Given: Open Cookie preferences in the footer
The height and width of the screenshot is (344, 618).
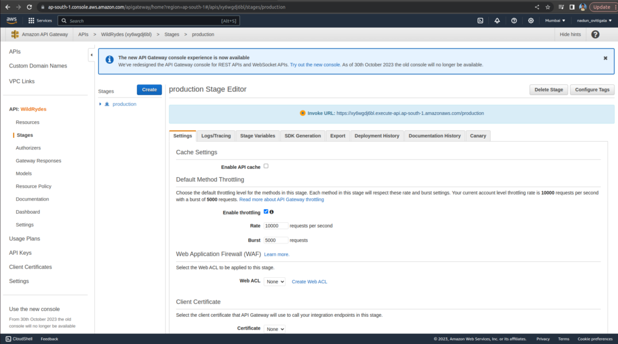Looking at the screenshot, I should tap(595, 339).
